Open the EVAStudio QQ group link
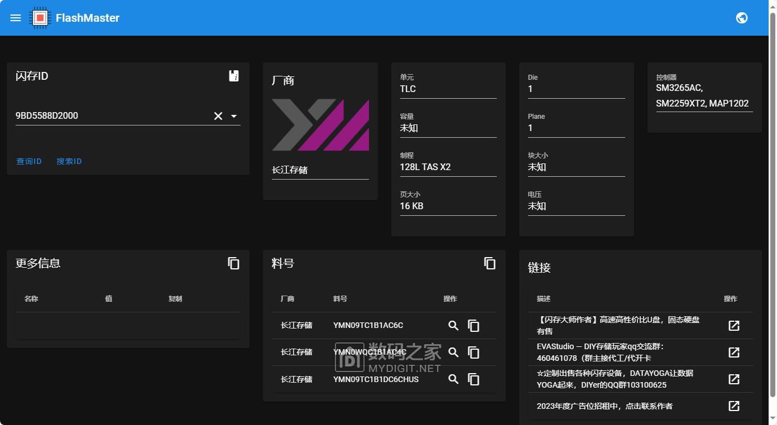Image resolution: width=777 pixels, height=425 pixels. [x=734, y=352]
